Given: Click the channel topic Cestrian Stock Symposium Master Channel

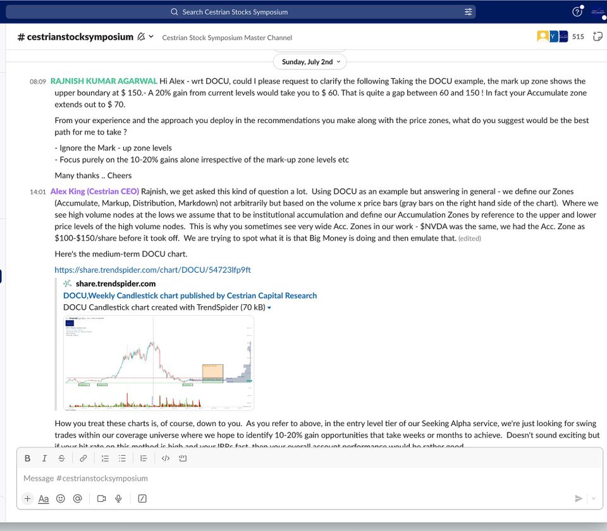Looking at the screenshot, I should click(x=227, y=37).
